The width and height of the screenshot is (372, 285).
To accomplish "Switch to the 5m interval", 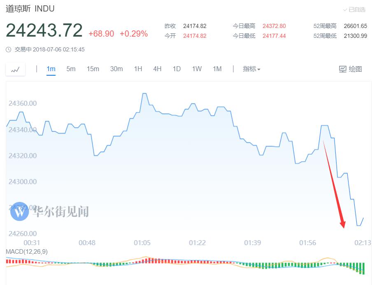I will tap(71, 69).
